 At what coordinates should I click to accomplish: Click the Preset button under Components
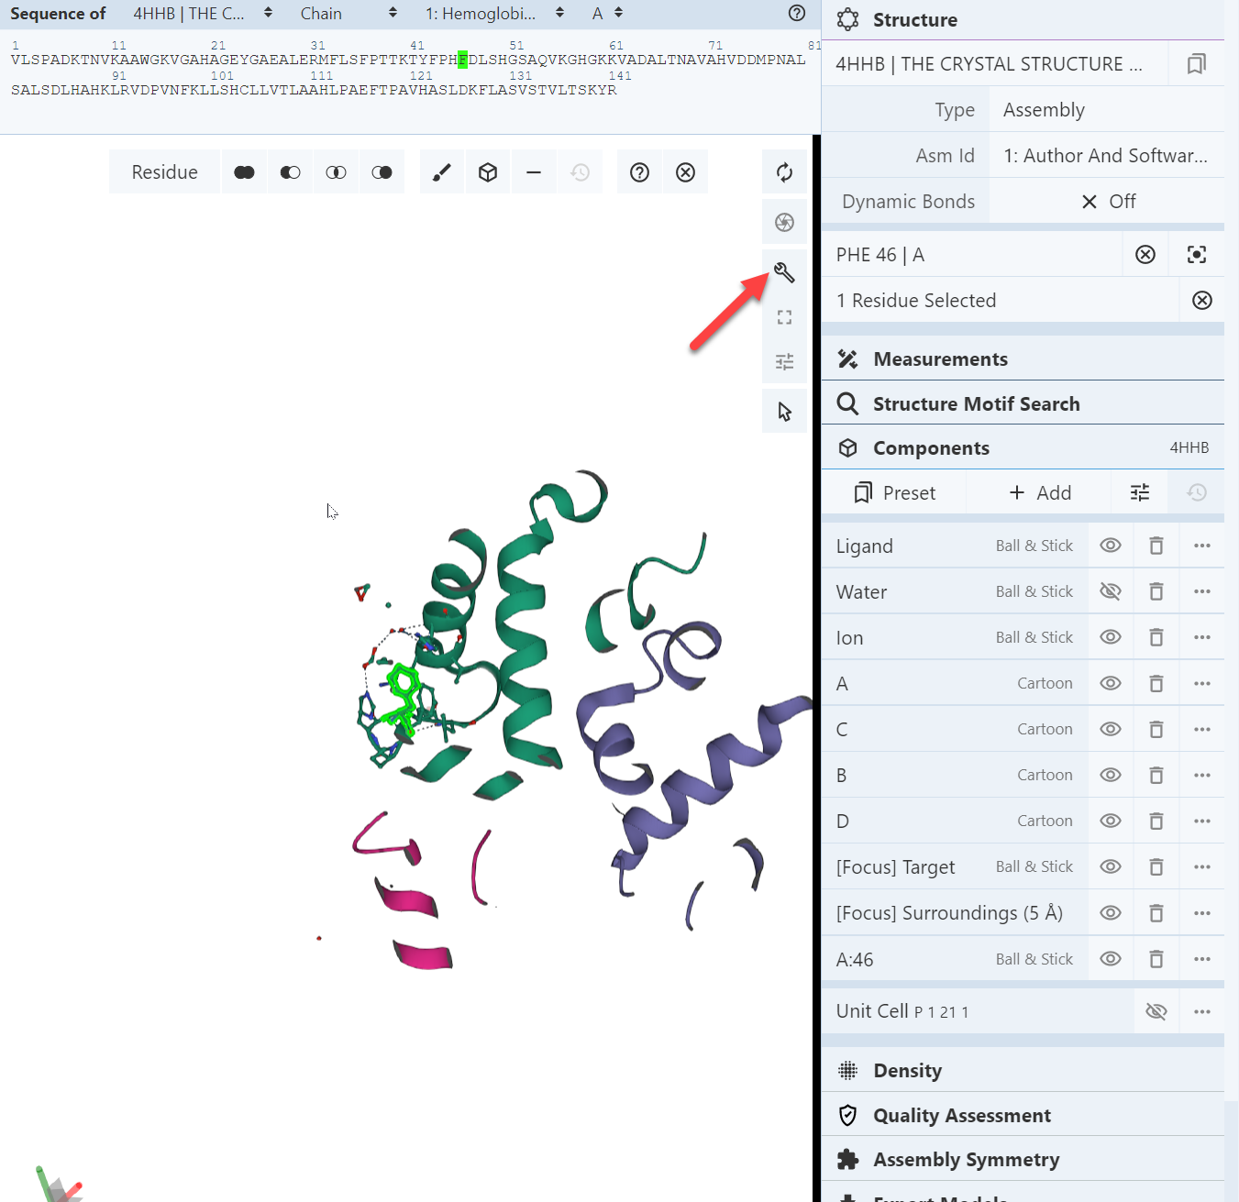click(894, 492)
